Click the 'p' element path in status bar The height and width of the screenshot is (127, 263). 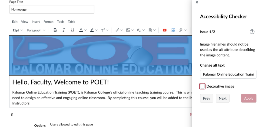pyautogui.click(x=12, y=114)
